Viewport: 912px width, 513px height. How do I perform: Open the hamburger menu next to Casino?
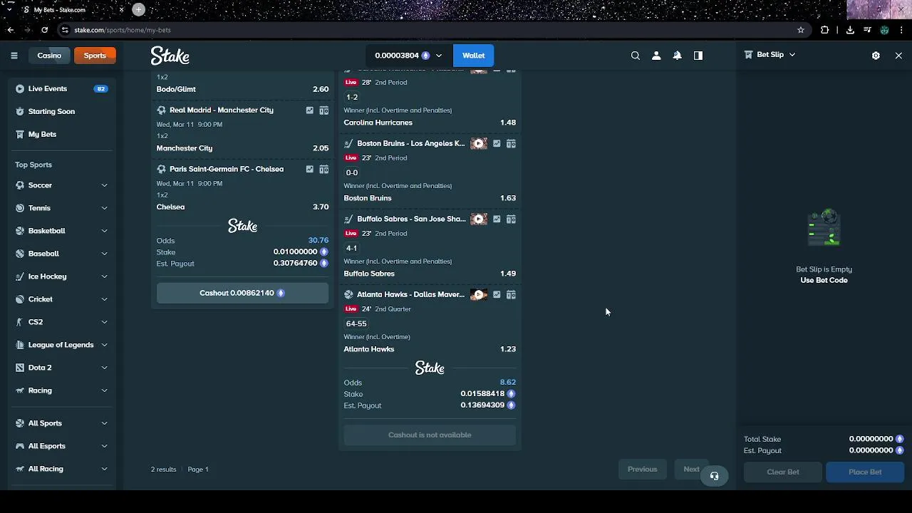click(14, 56)
